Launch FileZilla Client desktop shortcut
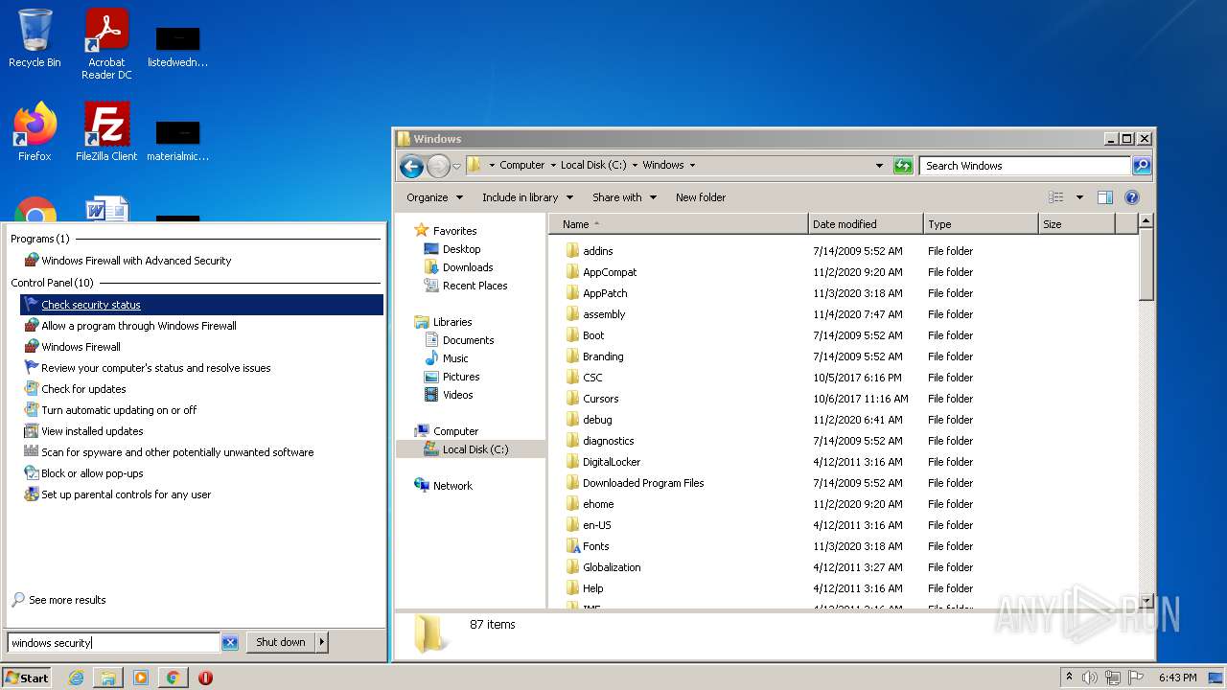This screenshot has height=690, width=1227. 106,132
